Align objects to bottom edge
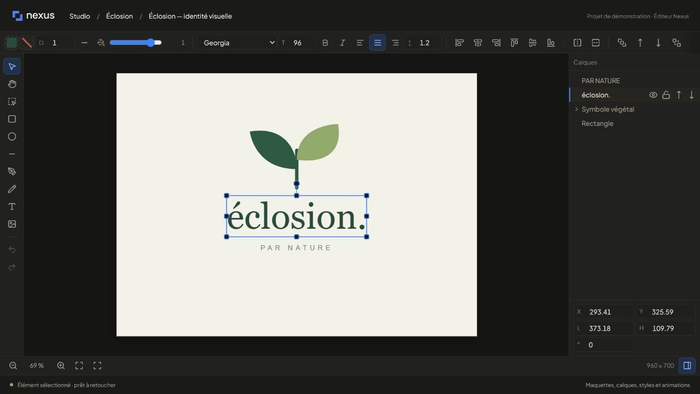 551,43
